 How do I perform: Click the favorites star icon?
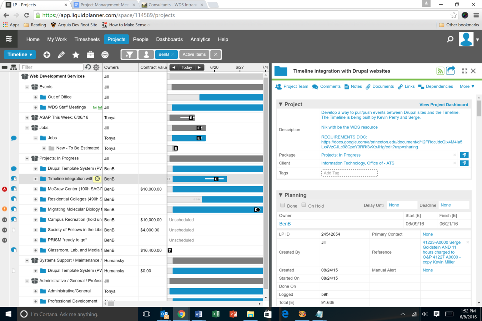(76, 55)
